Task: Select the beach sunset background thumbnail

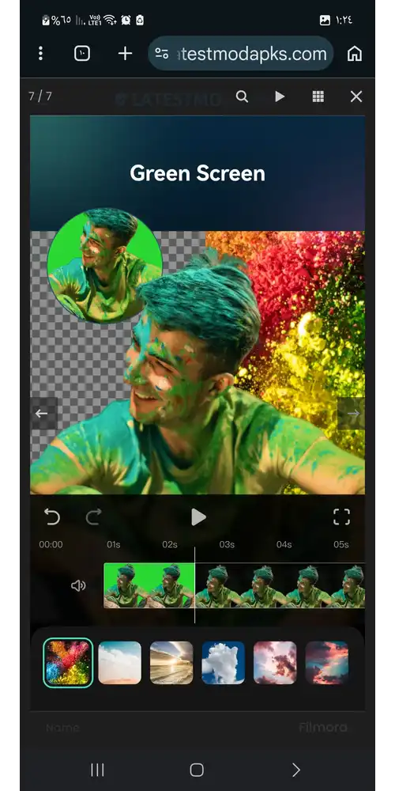Action: click(171, 662)
